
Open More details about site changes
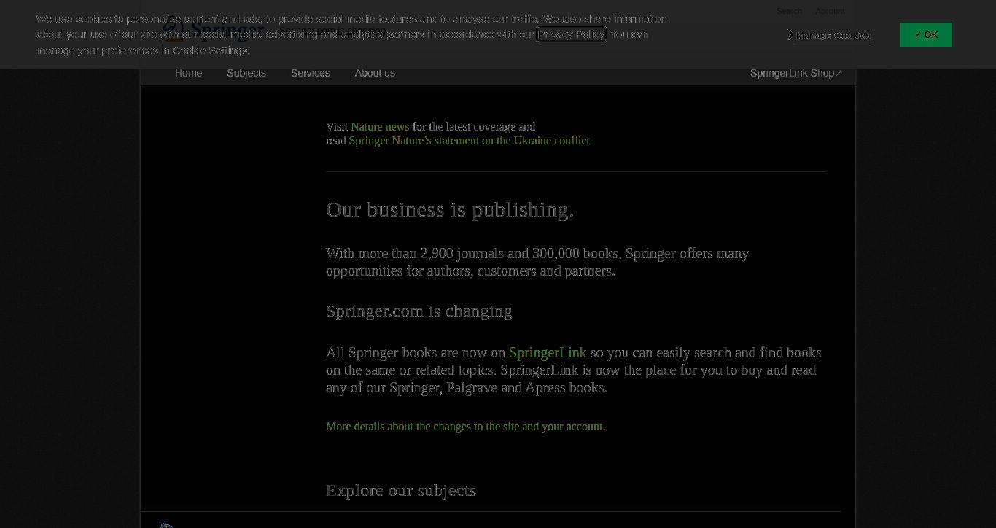[466, 427]
